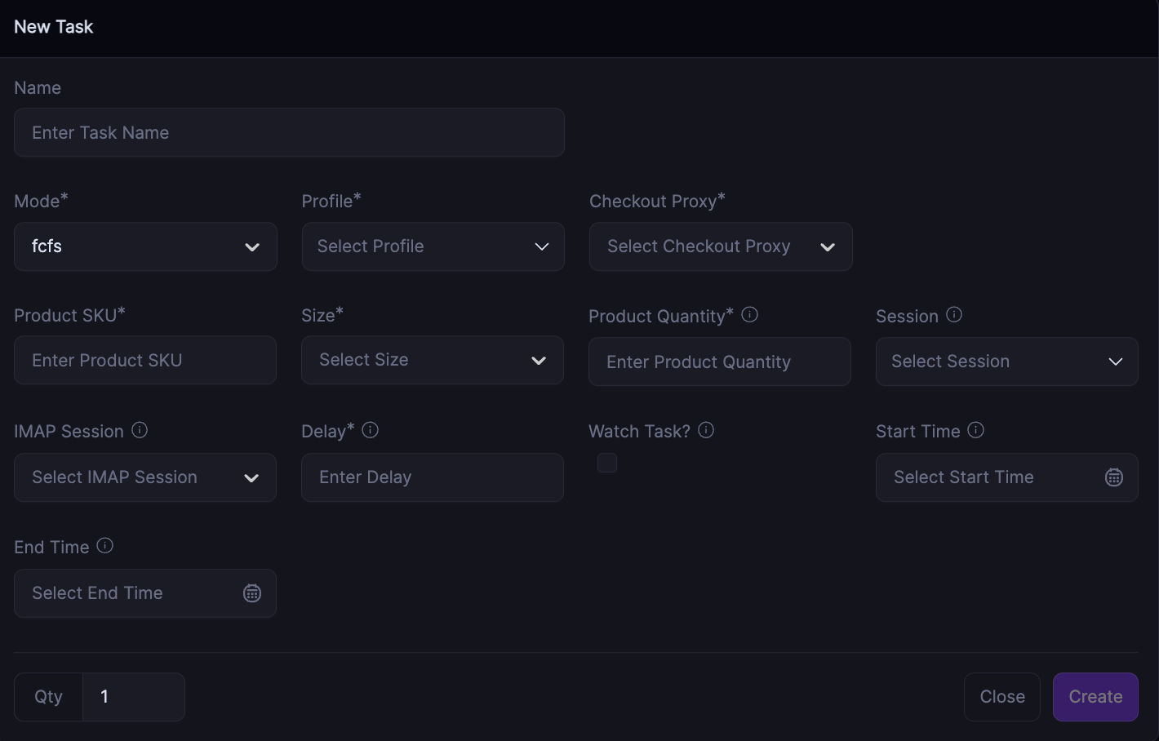1159x741 pixels.
Task: Click info icon next to IMAP Session
Action: coord(140,430)
